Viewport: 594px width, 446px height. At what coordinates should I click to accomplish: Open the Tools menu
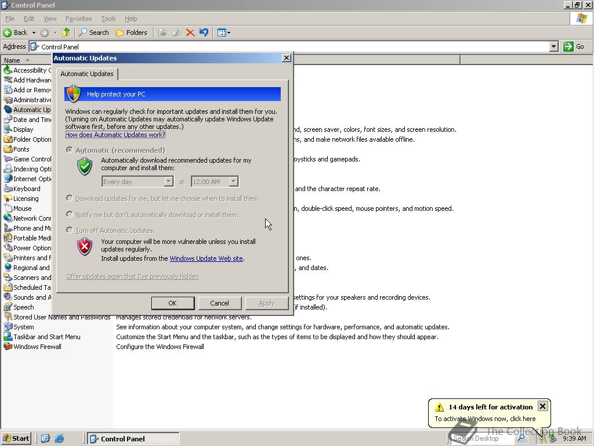[x=108, y=19]
